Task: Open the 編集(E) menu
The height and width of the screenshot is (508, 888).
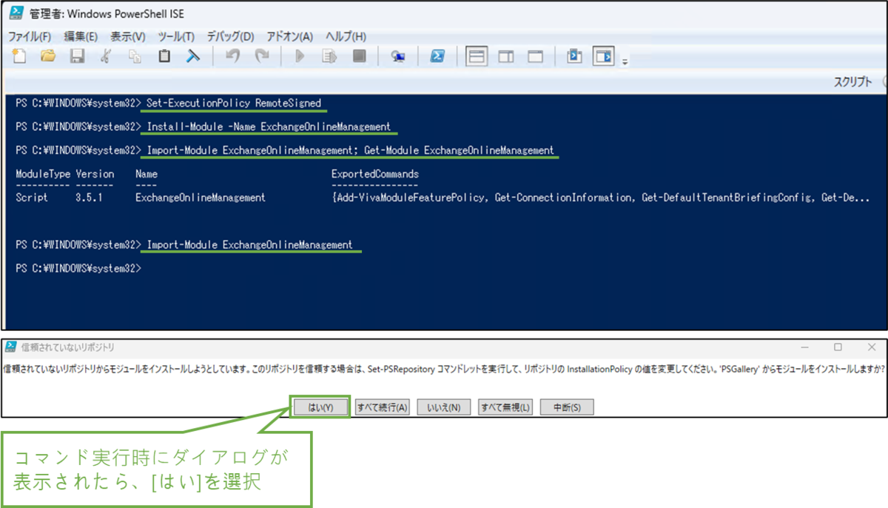Action: point(81,36)
